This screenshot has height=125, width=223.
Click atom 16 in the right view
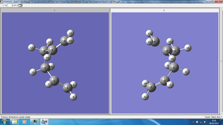point(188,48)
